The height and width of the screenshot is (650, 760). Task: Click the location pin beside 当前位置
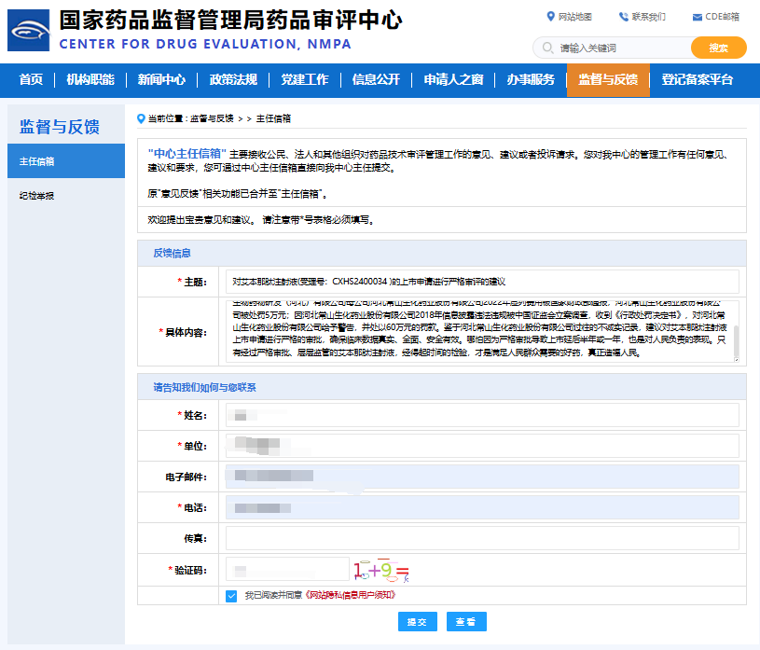tap(142, 118)
